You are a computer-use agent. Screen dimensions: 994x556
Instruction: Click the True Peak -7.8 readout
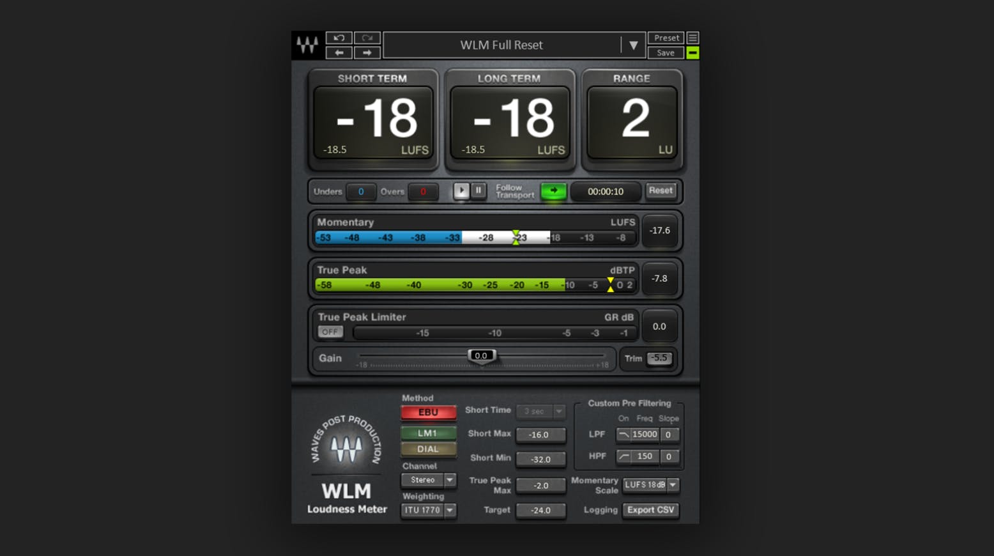point(659,279)
